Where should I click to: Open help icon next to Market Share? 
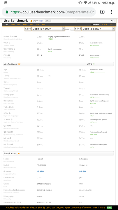[16, 36]
